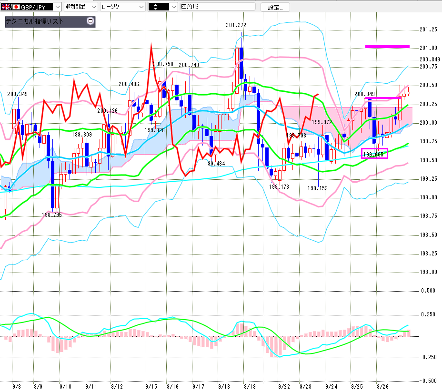Click the 201.272 high price label
The width and height of the screenshot is (442, 391).
click(237, 25)
